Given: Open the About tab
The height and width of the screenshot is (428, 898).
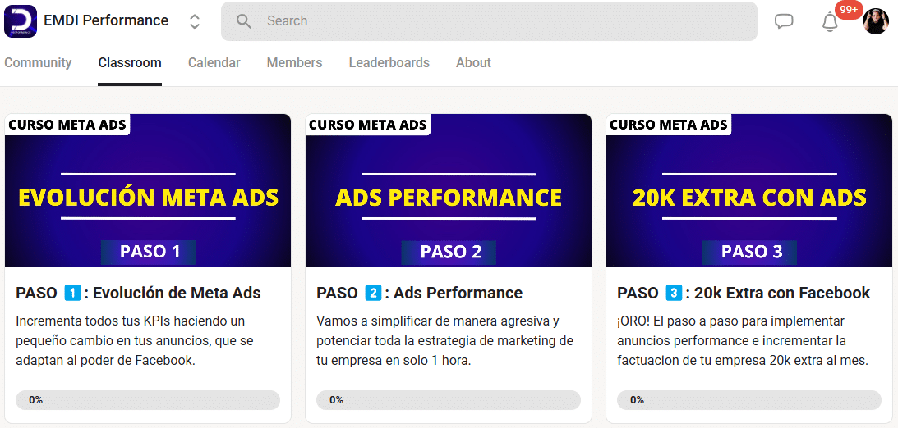Looking at the screenshot, I should pos(473,63).
